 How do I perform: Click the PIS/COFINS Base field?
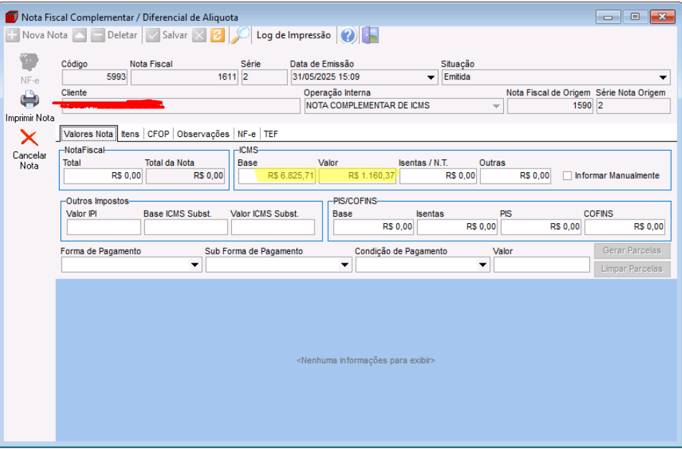pyautogui.click(x=373, y=227)
